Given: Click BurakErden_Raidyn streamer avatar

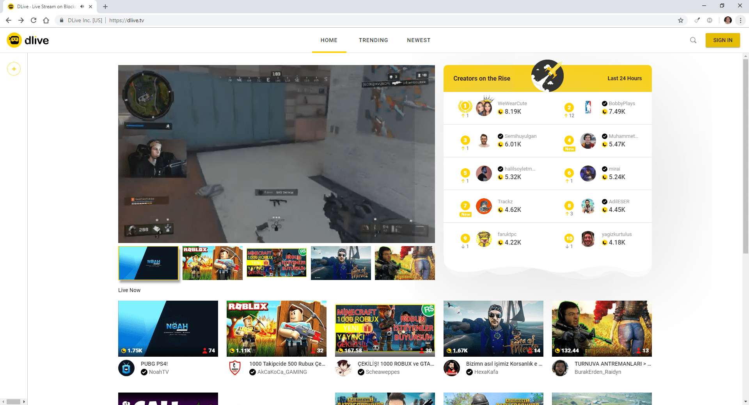Looking at the screenshot, I should (x=560, y=368).
